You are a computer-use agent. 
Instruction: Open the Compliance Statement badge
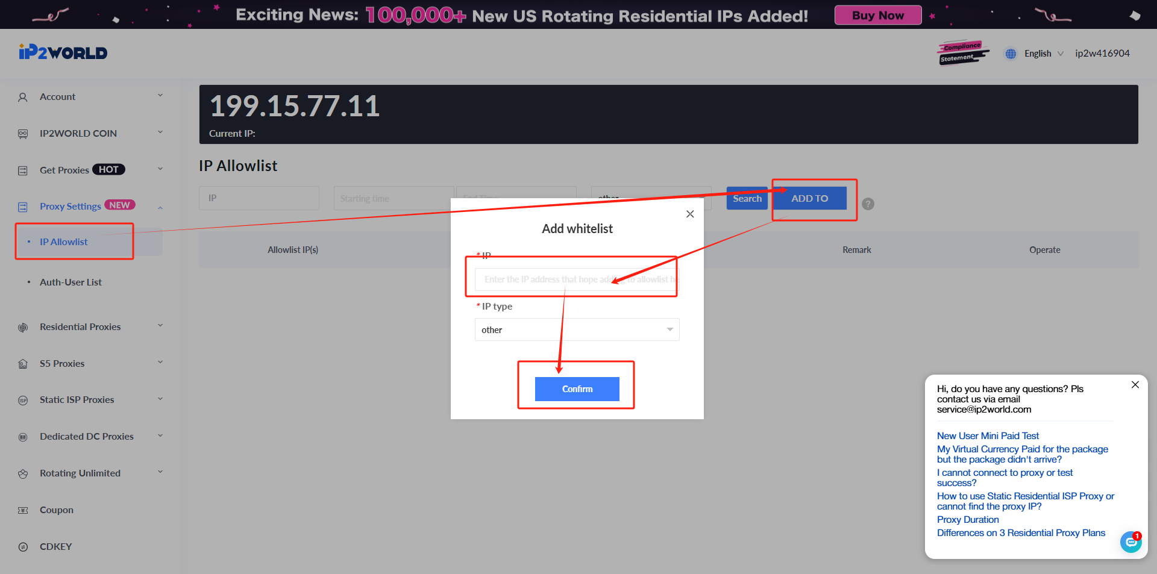click(x=962, y=52)
